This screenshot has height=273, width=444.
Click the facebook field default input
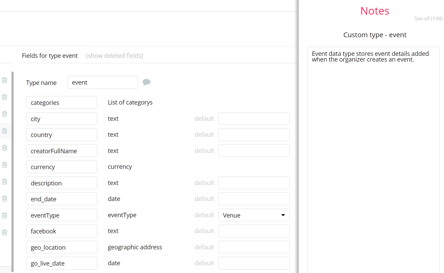coord(254,231)
